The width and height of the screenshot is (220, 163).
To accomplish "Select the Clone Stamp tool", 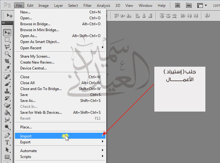I will point(7,91).
